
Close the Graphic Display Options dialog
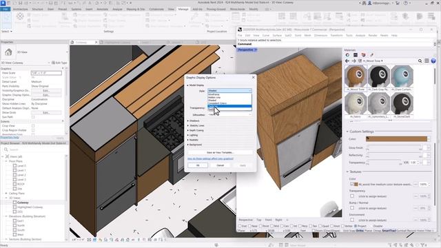[x=253, y=77]
